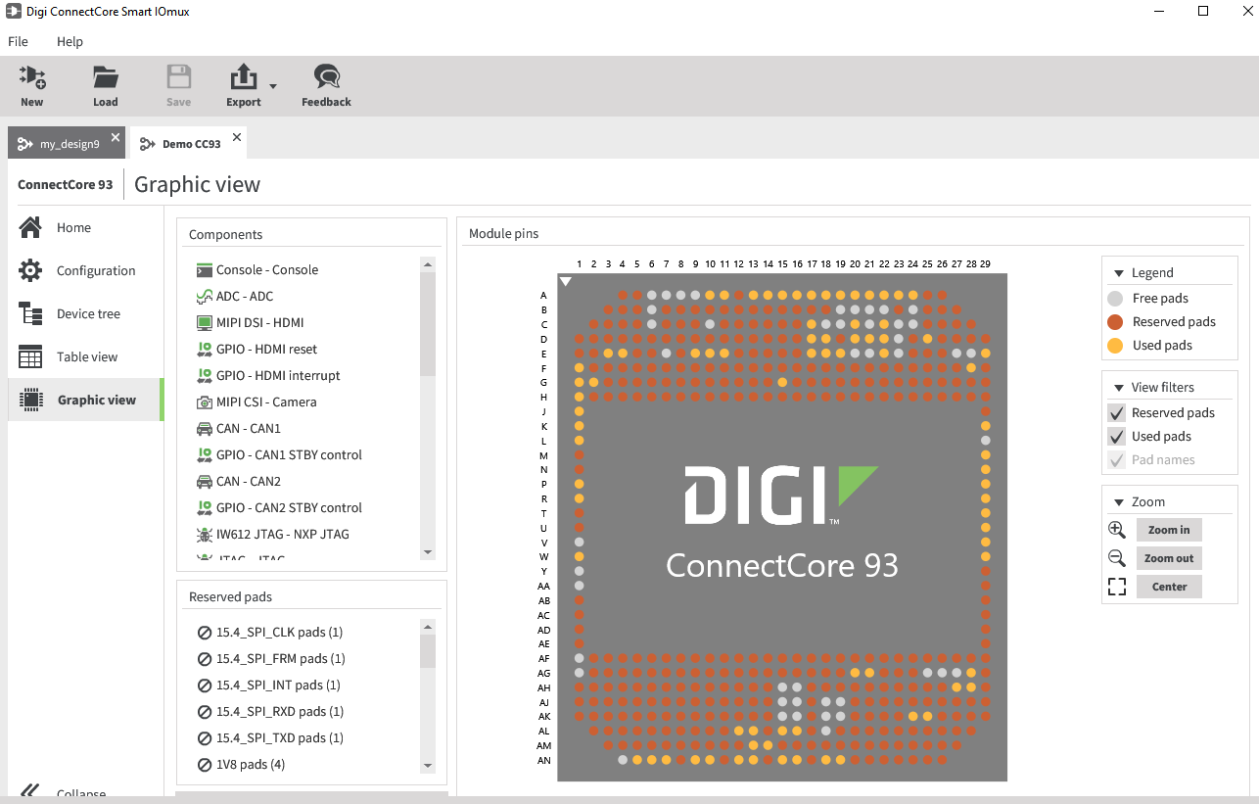Click the Device tree icon

[x=30, y=313]
